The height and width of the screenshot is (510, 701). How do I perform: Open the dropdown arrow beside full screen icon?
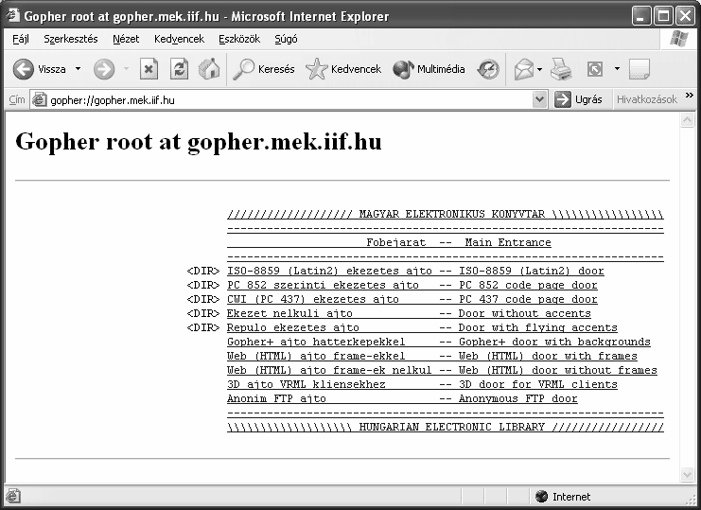coord(618,69)
